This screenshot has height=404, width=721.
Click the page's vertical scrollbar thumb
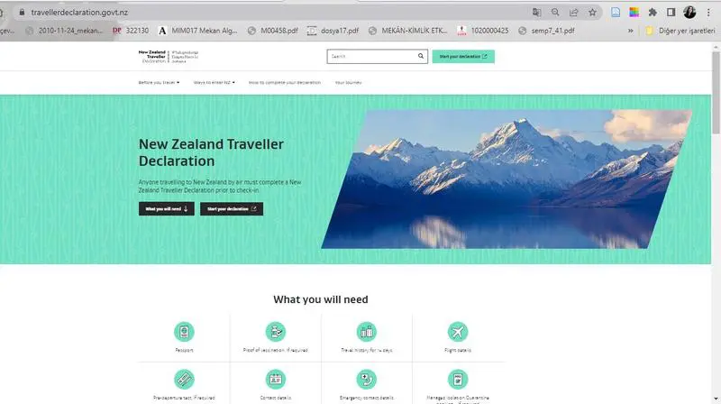716,92
